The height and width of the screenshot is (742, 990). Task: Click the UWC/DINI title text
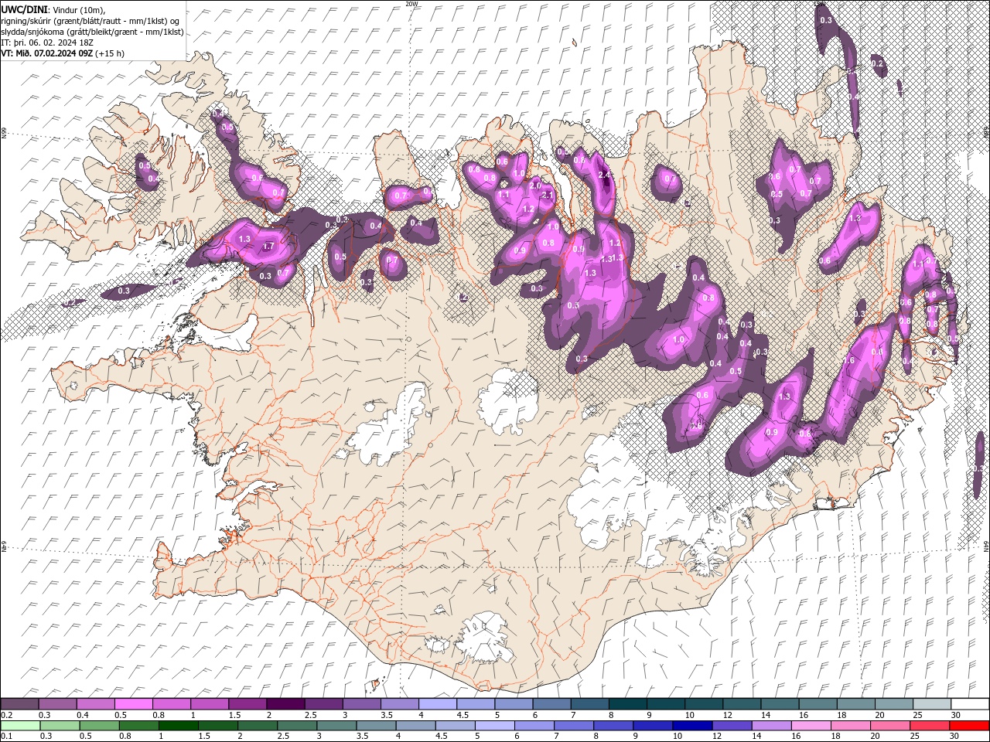coord(25,9)
